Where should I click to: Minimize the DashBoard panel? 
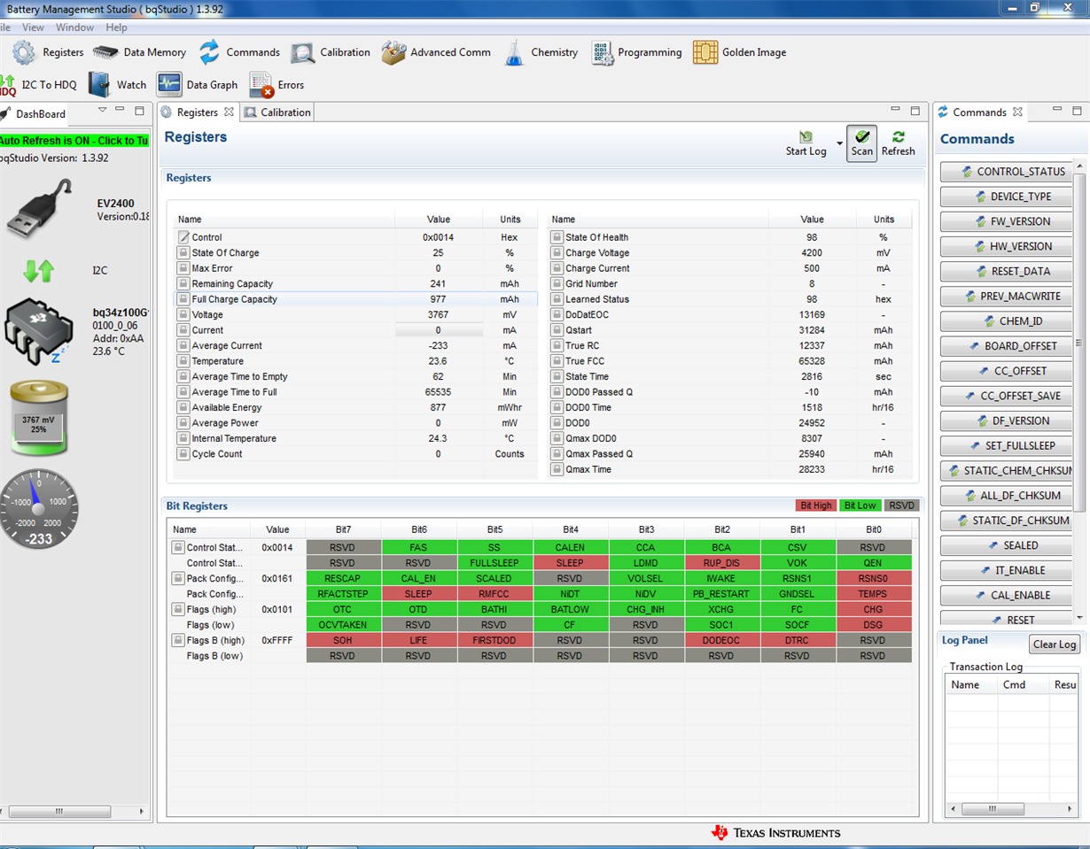[121, 111]
